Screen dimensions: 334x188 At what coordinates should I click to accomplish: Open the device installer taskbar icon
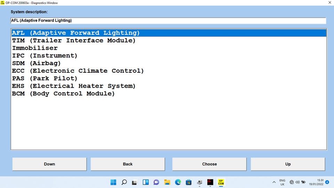tap(199, 182)
